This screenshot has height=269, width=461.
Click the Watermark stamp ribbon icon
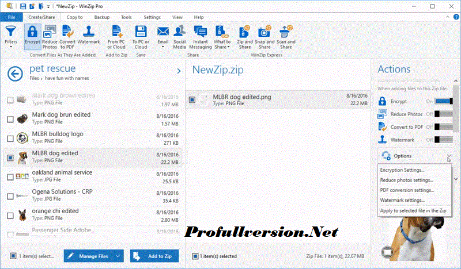[89, 32]
